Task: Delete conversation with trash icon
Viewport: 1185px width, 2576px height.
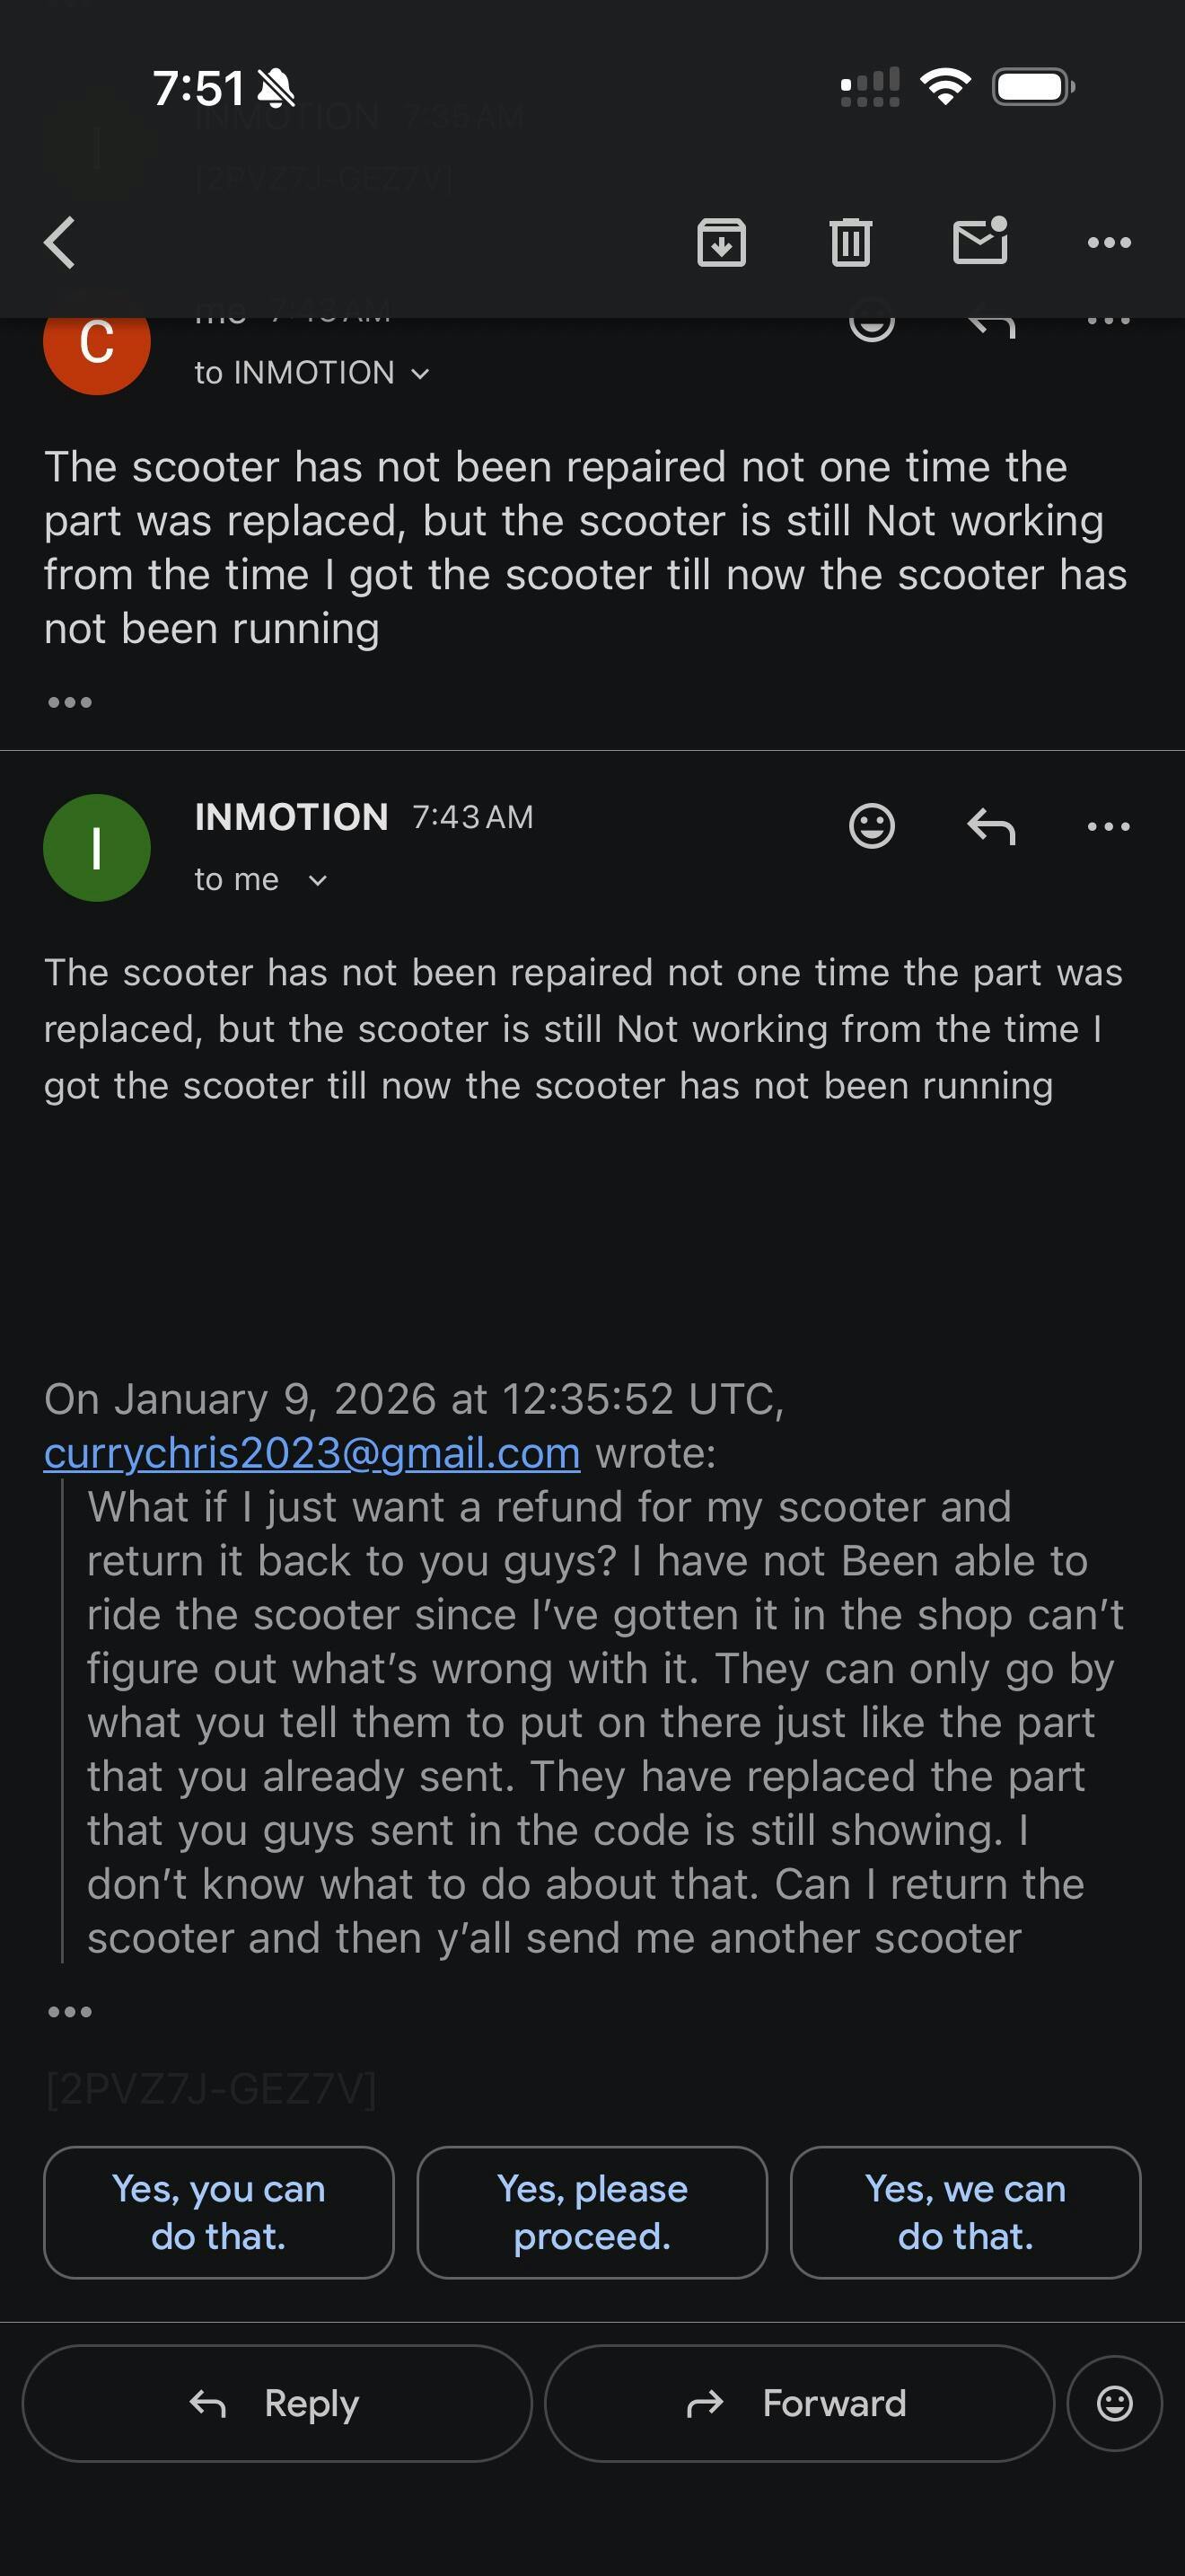Action: 850,243
